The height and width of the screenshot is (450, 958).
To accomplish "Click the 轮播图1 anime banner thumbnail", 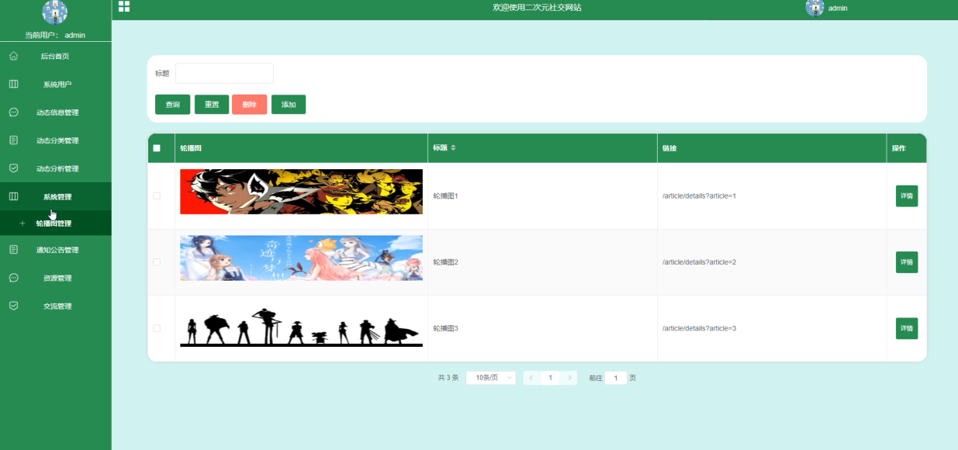I will (301, 192).
